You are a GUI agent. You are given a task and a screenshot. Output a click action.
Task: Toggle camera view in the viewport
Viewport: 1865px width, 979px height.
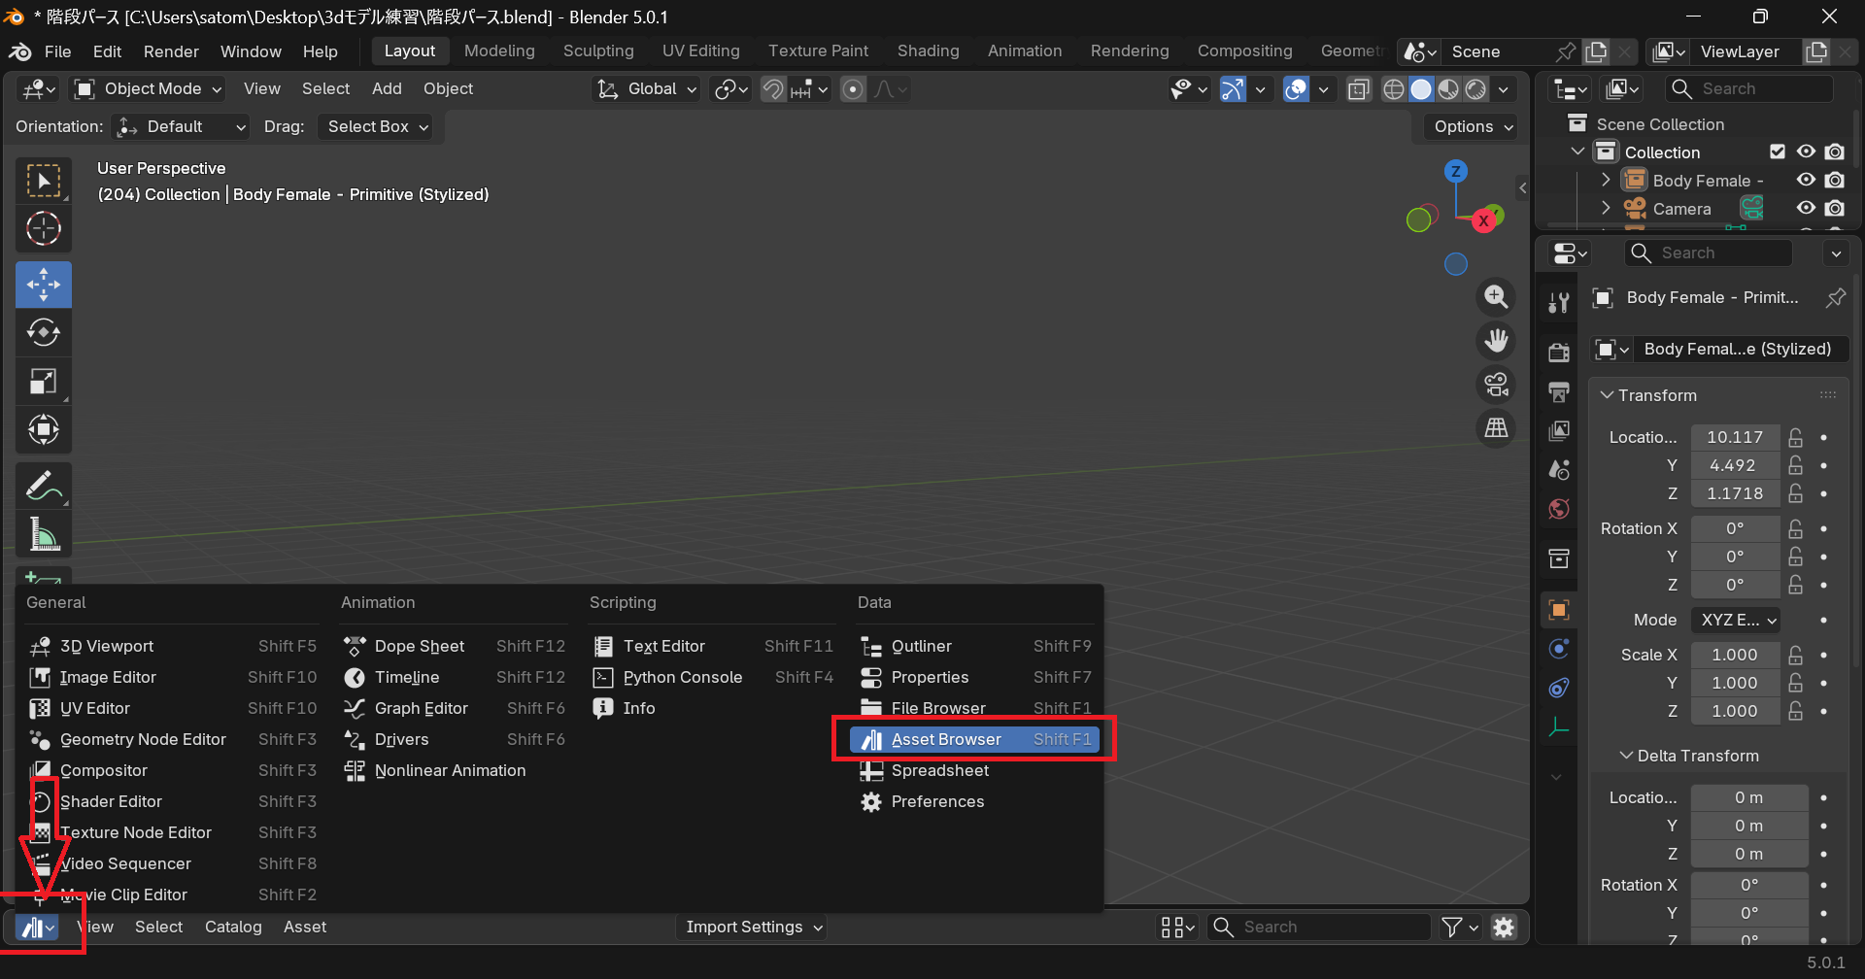click(1496, 385)
